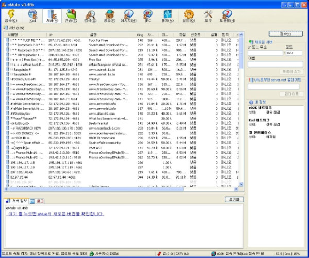The width and height of the screenshot is (309, 258).
Task: Click the horizontal scroll right arrow
Action: coord(236,189)
